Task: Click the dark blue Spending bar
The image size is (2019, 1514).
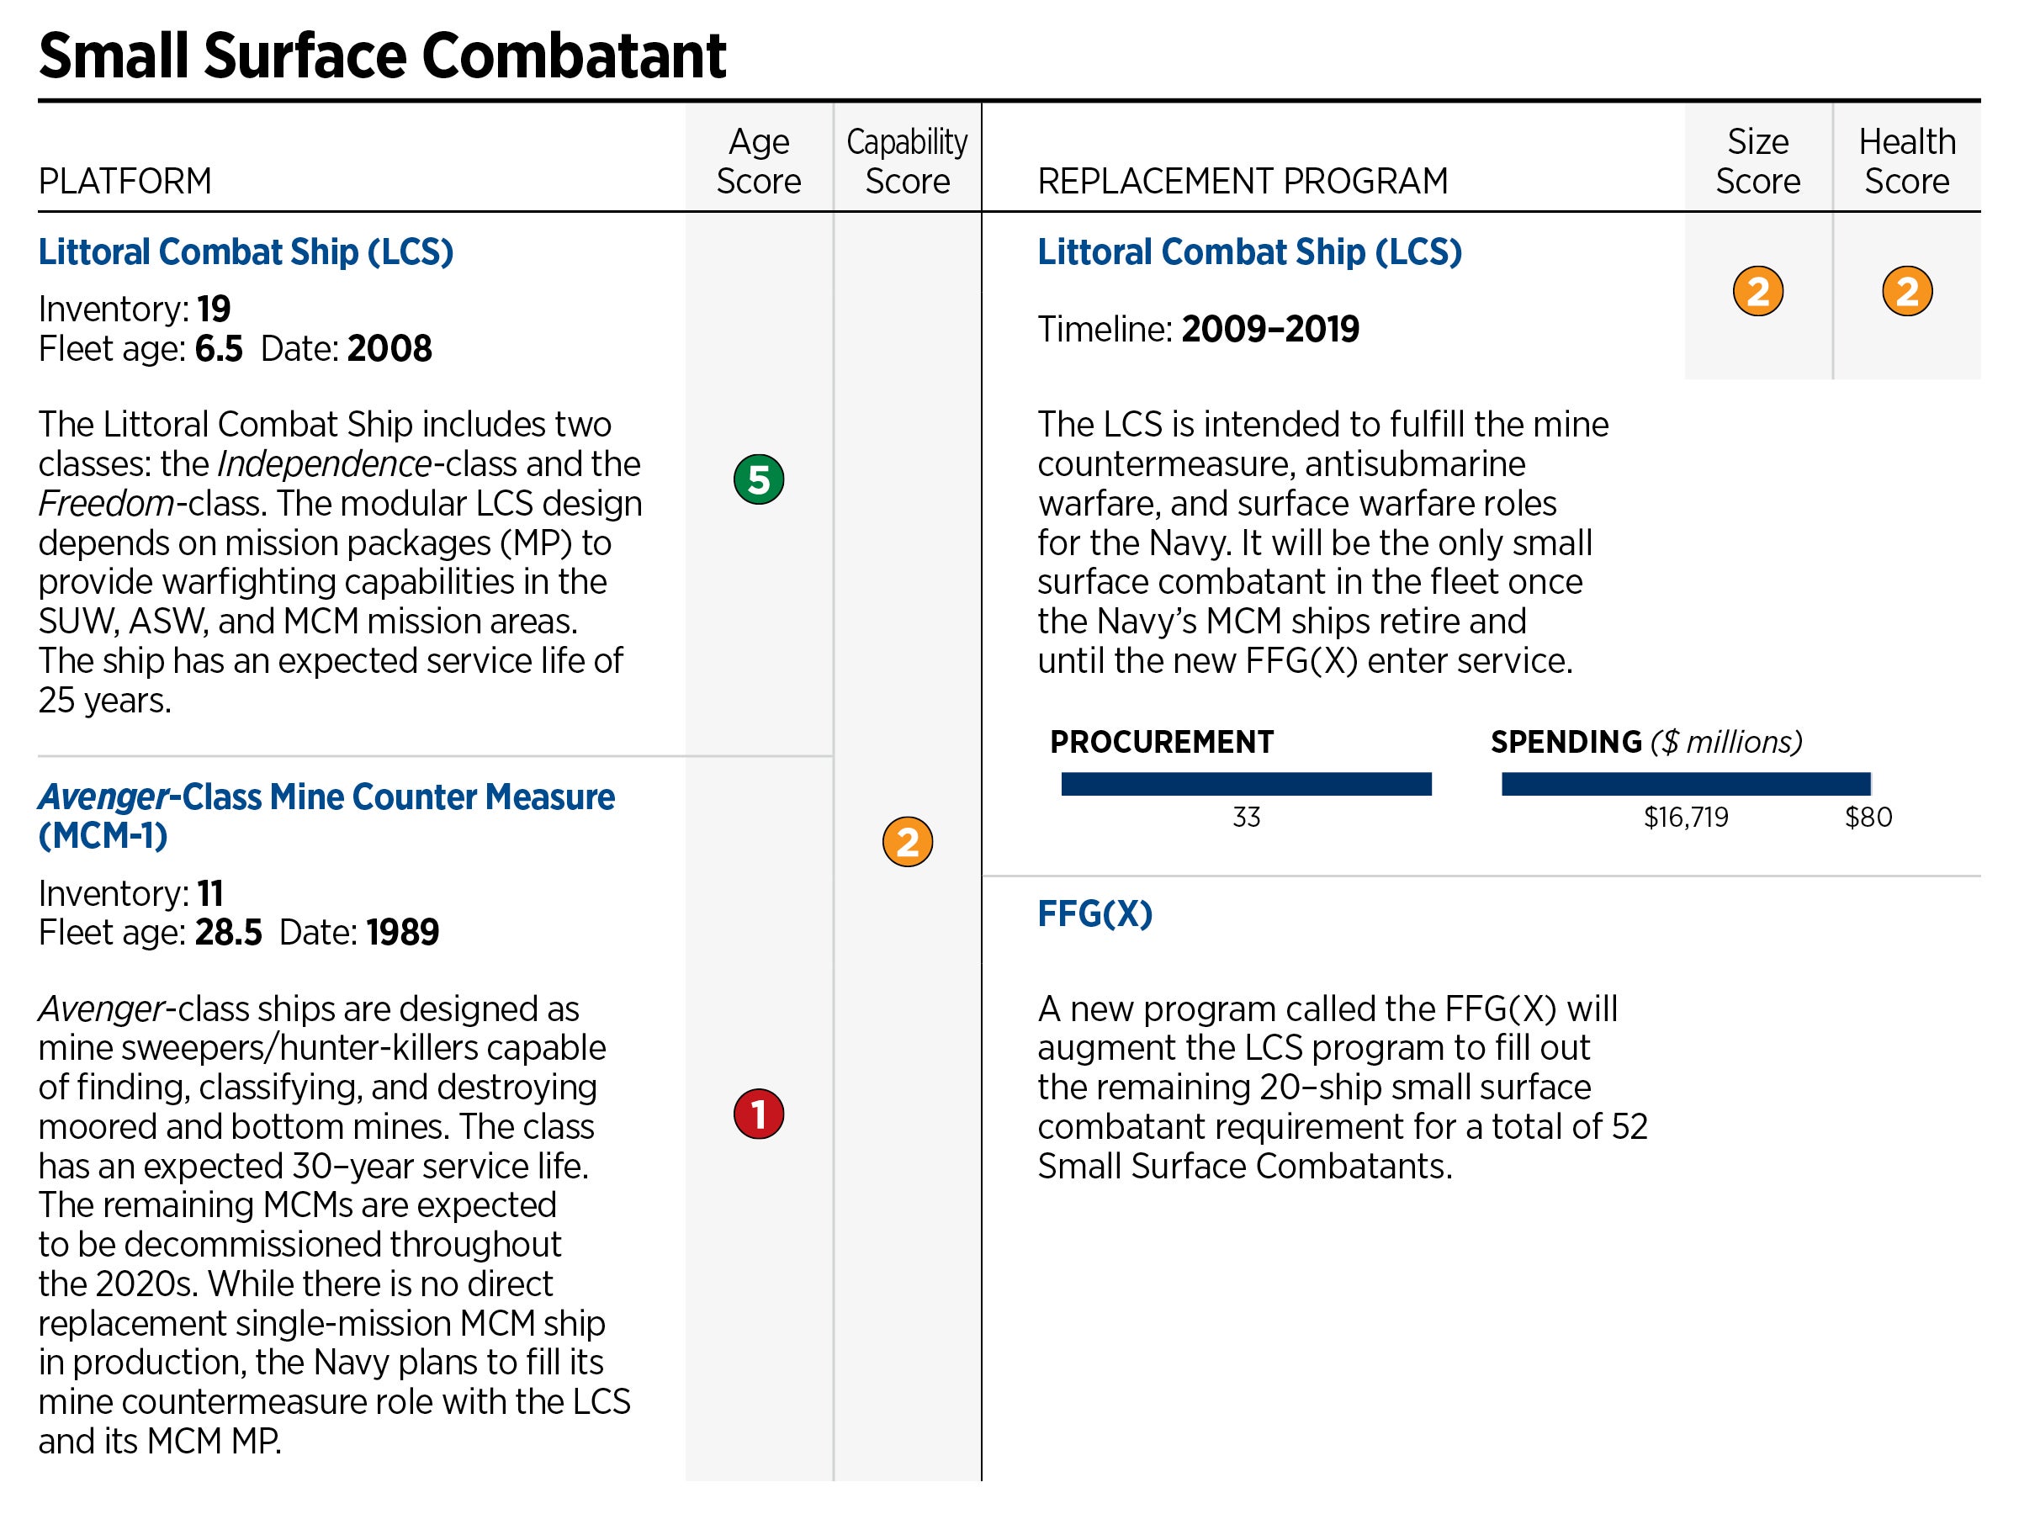Action: click(x=1685, y=784)
